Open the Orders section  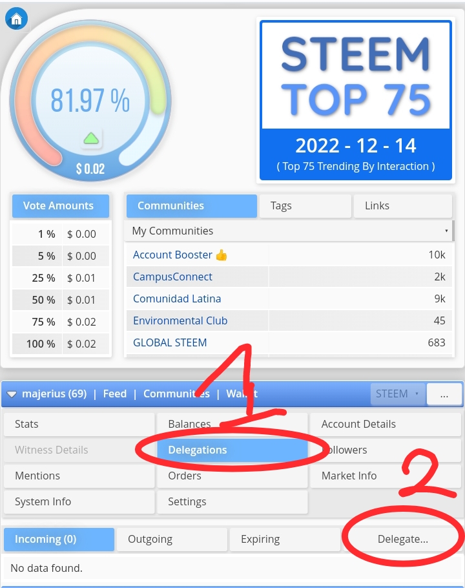[x=232, y=476]
